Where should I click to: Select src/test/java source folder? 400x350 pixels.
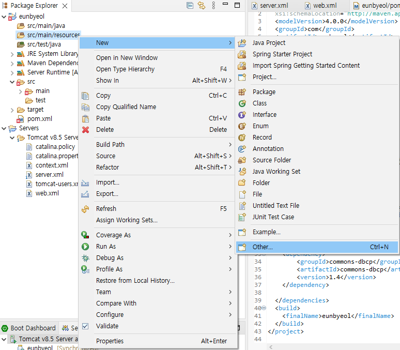click(x=44, y=44)
